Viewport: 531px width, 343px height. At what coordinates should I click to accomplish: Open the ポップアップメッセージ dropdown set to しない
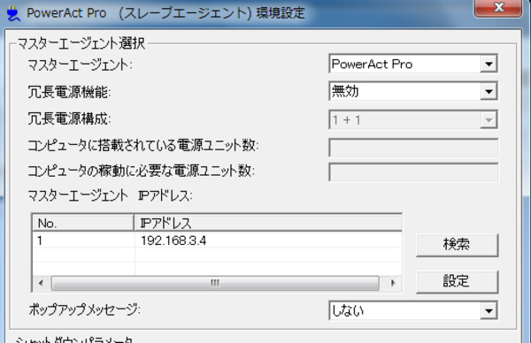(x=413, y=310)
